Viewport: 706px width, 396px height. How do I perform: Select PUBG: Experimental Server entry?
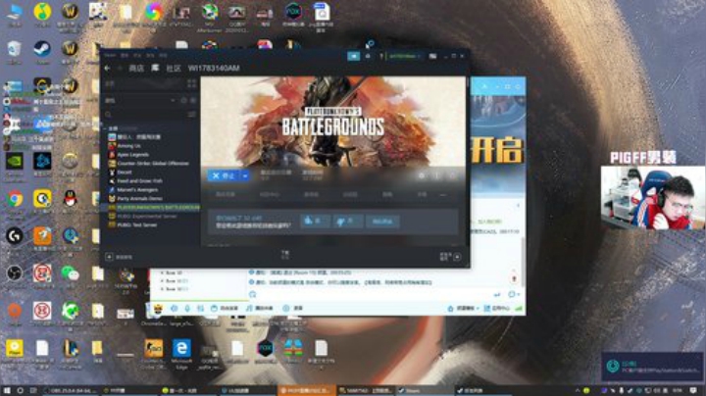(x=147, y=216)
